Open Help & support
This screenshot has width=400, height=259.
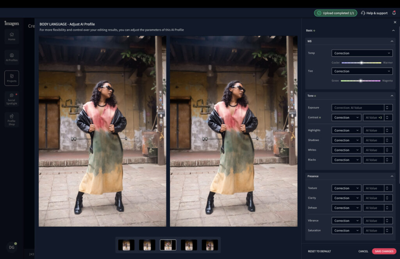click(x=374, y=13)
